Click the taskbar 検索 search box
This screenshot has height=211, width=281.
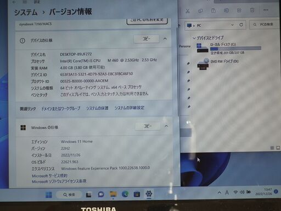[69, 195]
